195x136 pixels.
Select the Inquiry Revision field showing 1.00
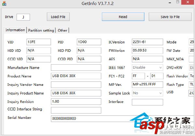pyautogui.click(x=76, y=102)
